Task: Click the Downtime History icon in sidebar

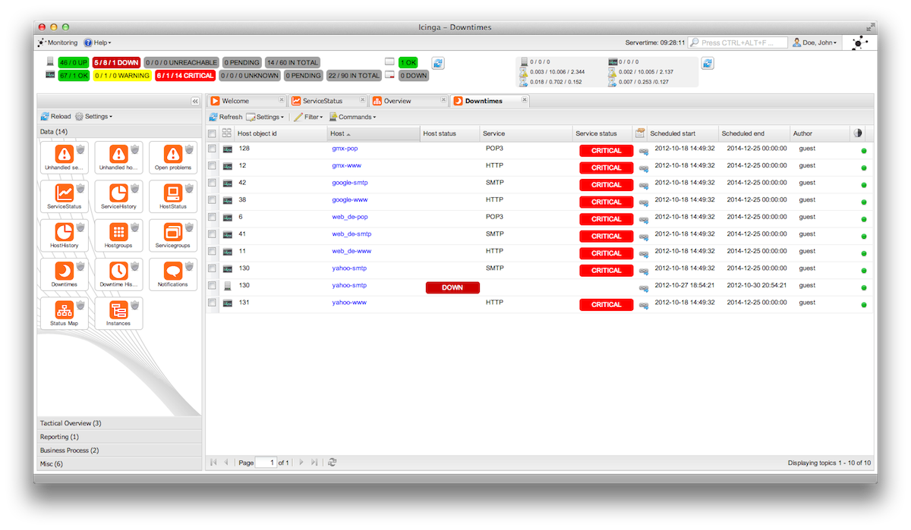Action: tap(118, 271)
